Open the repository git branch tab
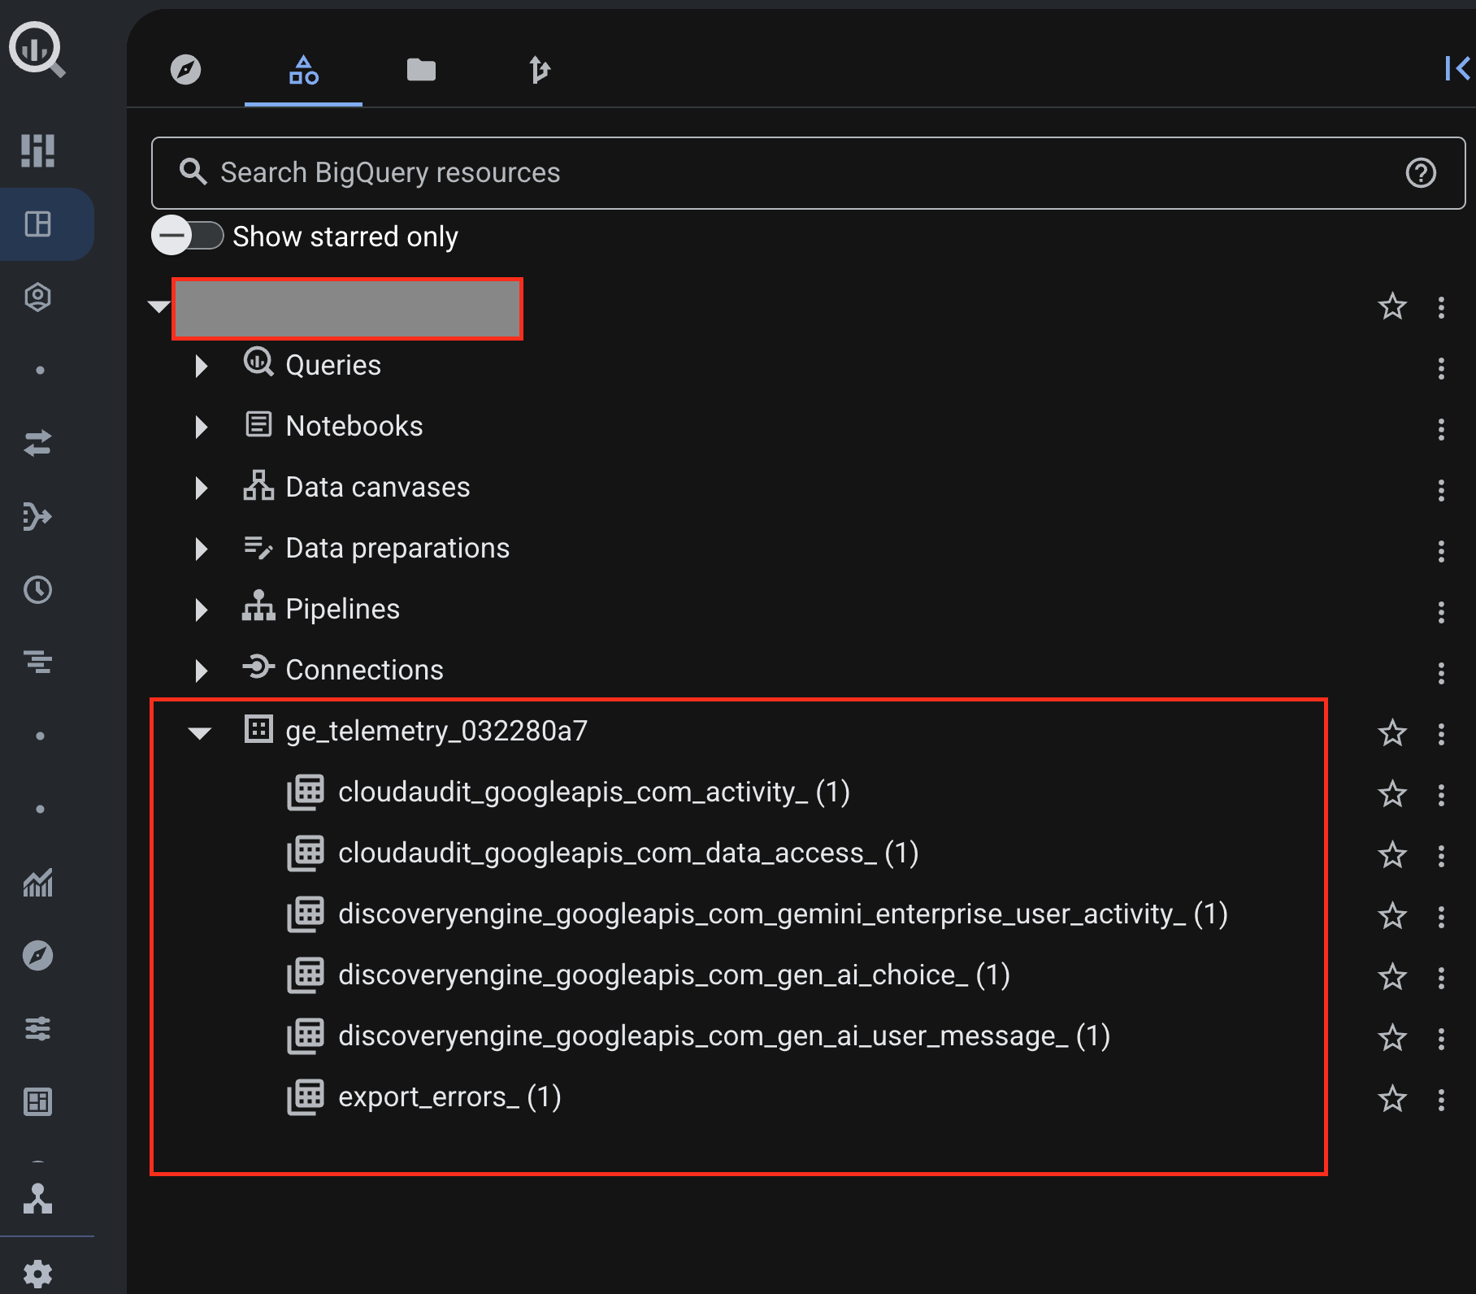Image resolution: width=1476 pixels, height=1294 pixels. pos(539,70)
